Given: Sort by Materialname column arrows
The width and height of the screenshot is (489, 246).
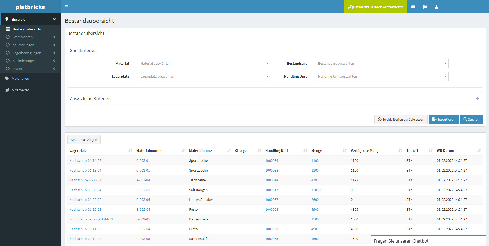Looking at the screenshot, I should tap(229, 150).
